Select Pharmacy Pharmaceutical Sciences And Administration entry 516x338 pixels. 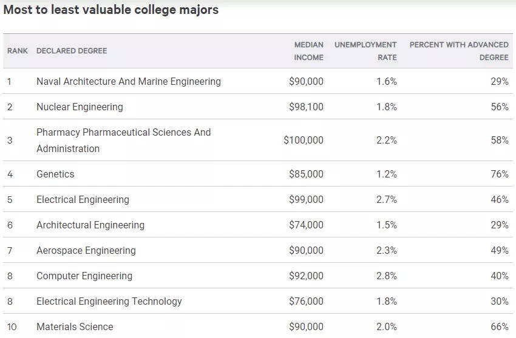[x=124, y=140]
